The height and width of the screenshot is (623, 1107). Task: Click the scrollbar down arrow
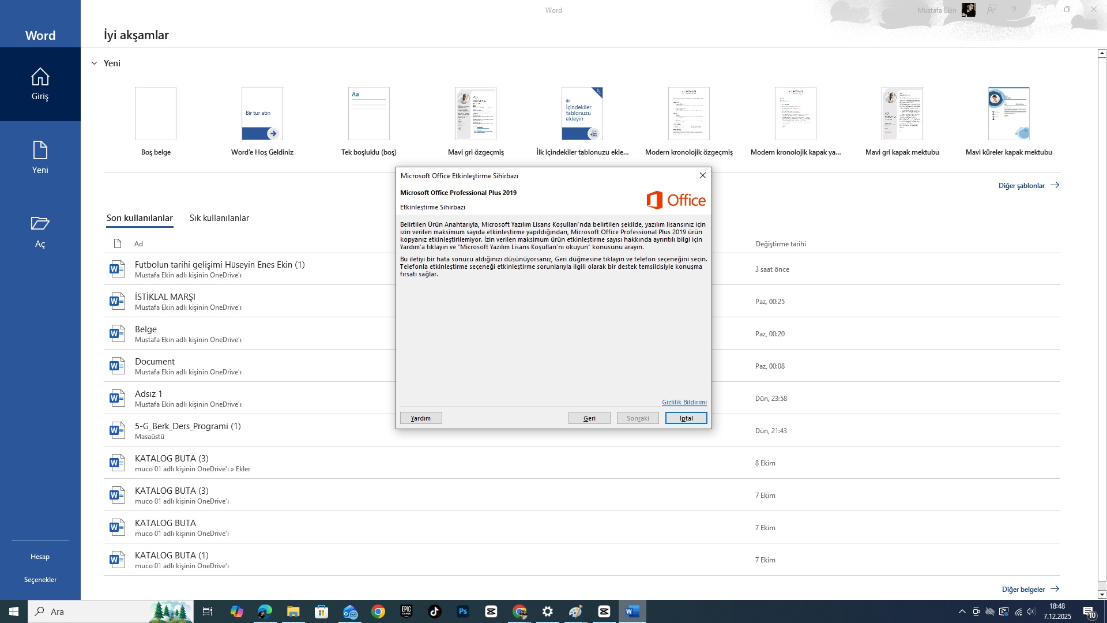click(x=1102, y=594)
